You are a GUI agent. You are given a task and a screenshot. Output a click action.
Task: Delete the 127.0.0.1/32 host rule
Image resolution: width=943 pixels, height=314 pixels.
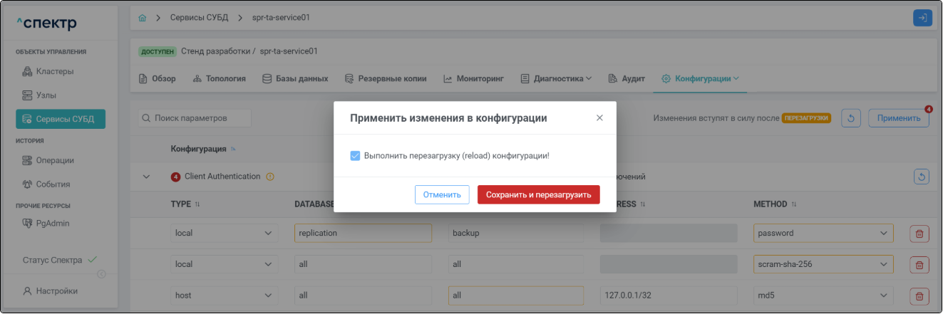[x=919, y=295]
